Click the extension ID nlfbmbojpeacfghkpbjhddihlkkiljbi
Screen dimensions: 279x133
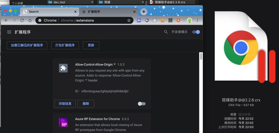point(105,91)
